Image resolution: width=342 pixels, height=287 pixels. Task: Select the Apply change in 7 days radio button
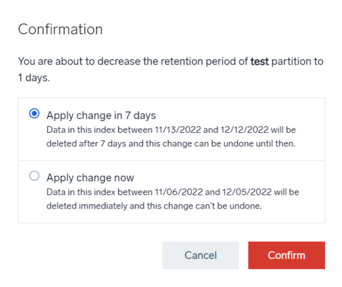point(34,114)
